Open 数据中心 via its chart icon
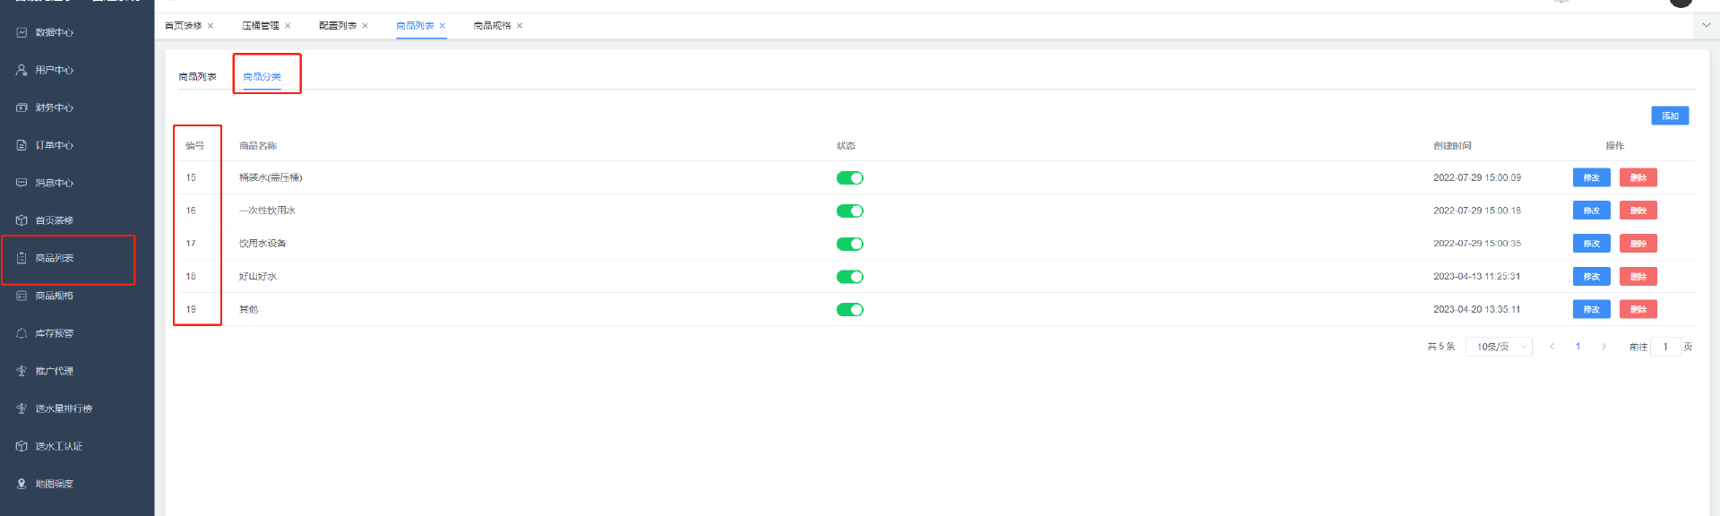Viewport: 1720px width, 516px height. click(x=21, y=32)
